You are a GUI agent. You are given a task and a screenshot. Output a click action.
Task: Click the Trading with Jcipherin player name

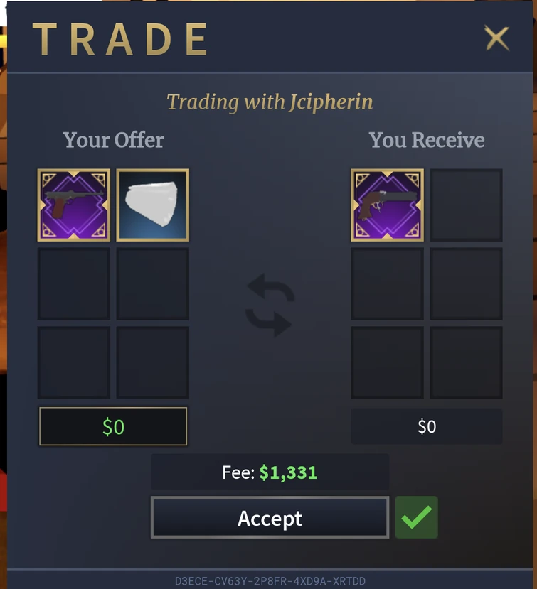click(x=331, y=102)
